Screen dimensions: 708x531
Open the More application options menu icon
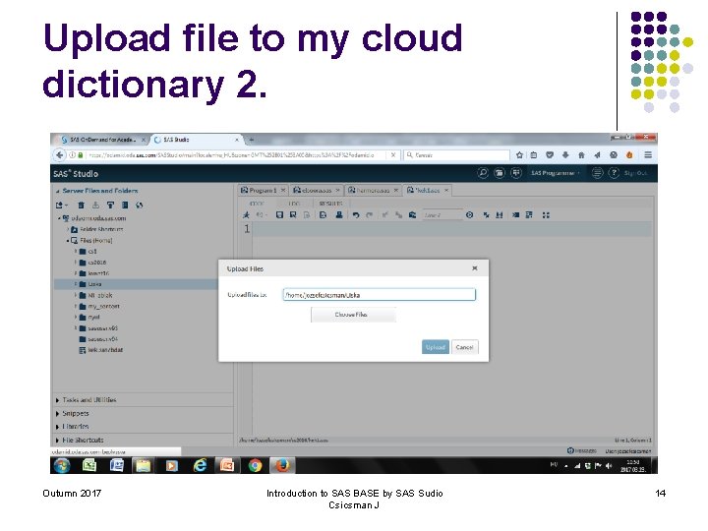(x=597, y=173)
